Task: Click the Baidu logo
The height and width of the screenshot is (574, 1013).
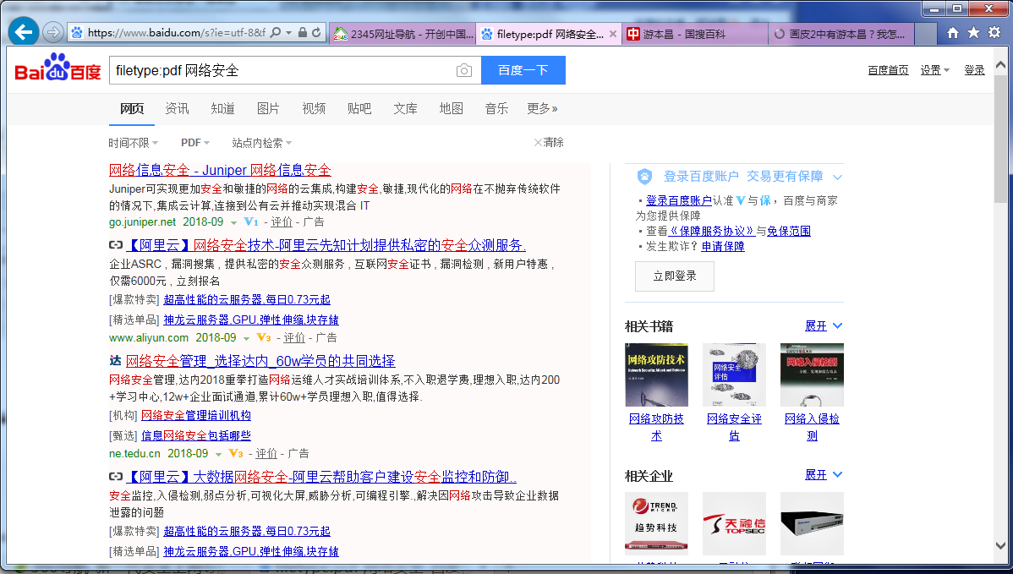Action: pyautogui.click(x=57, y=68)
